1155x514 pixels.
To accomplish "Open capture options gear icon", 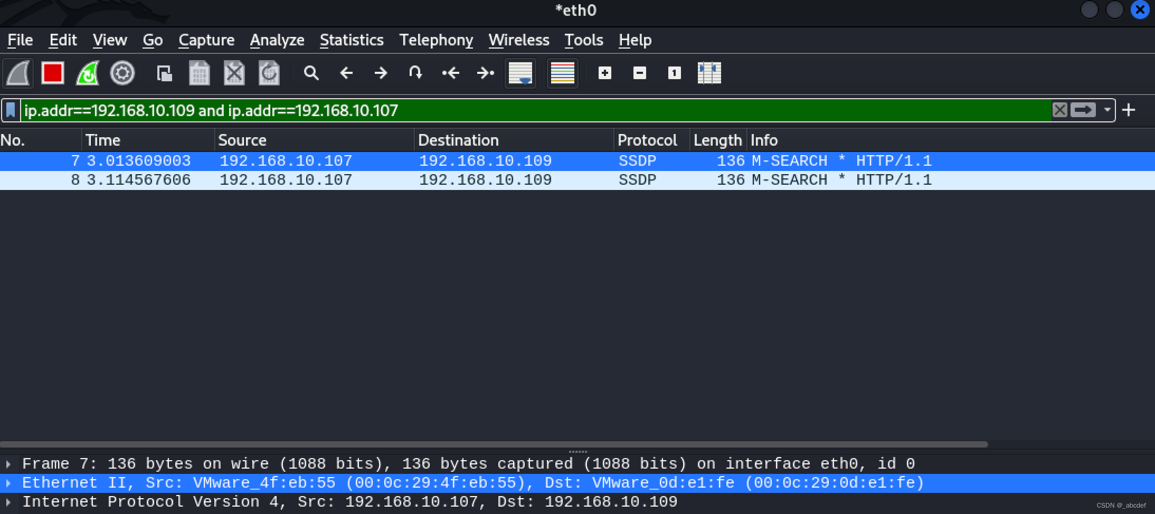I will [122, 73].
